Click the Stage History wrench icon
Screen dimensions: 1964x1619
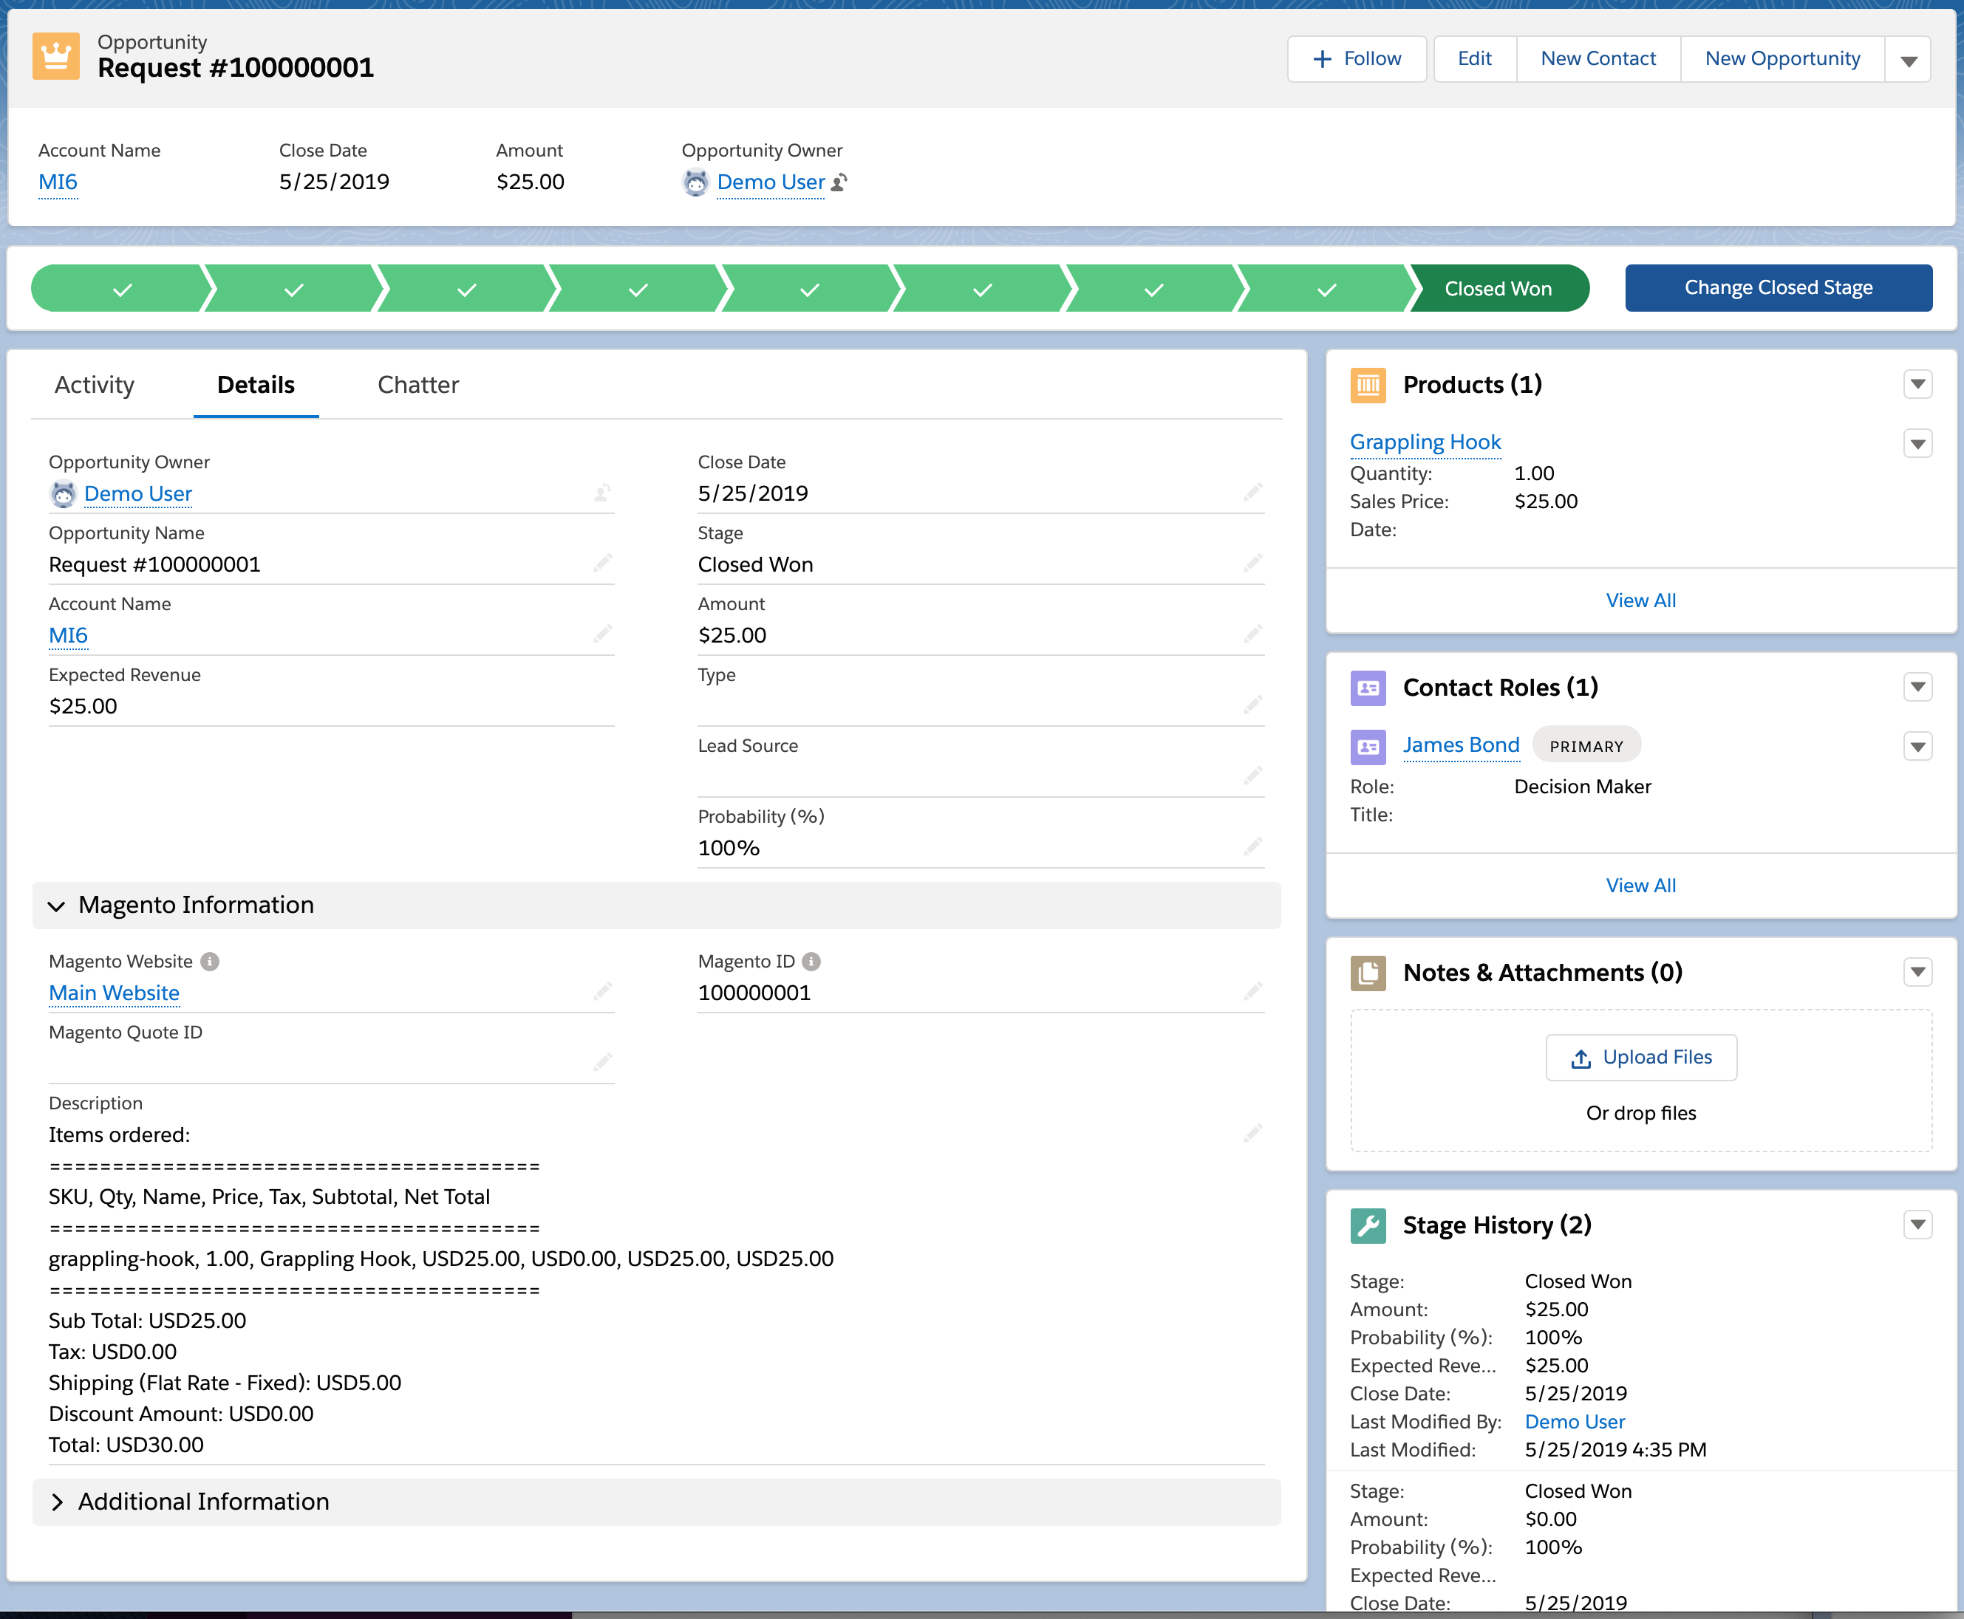pos(1368,1225)
